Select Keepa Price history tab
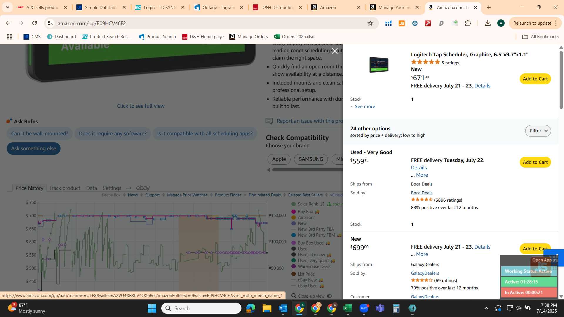This screenshot has height=317, width=564. pos(29,188)
